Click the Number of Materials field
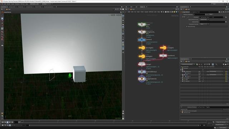The width and height of the screenshot is (229, 129). coord(199,14)
